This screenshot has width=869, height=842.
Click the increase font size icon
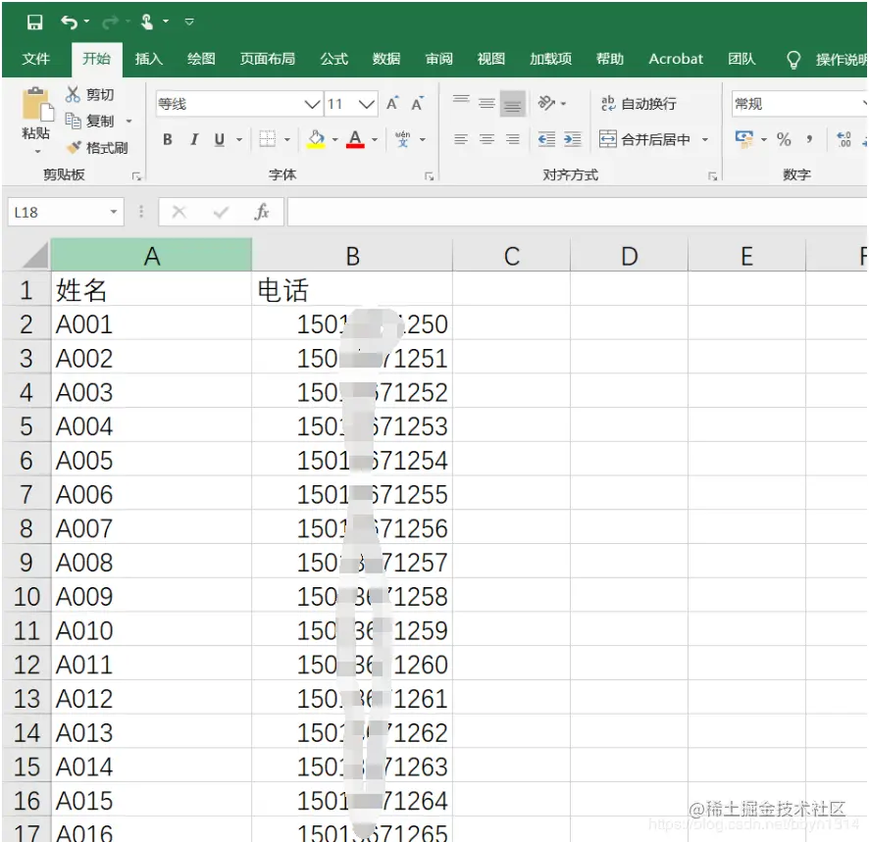click(x=392, y=104)
